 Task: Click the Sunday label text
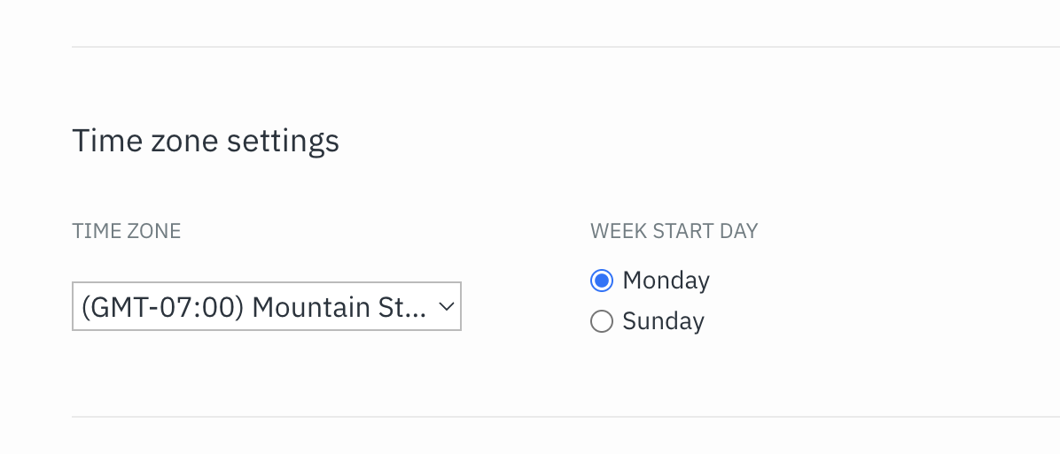tap(663, 321)
